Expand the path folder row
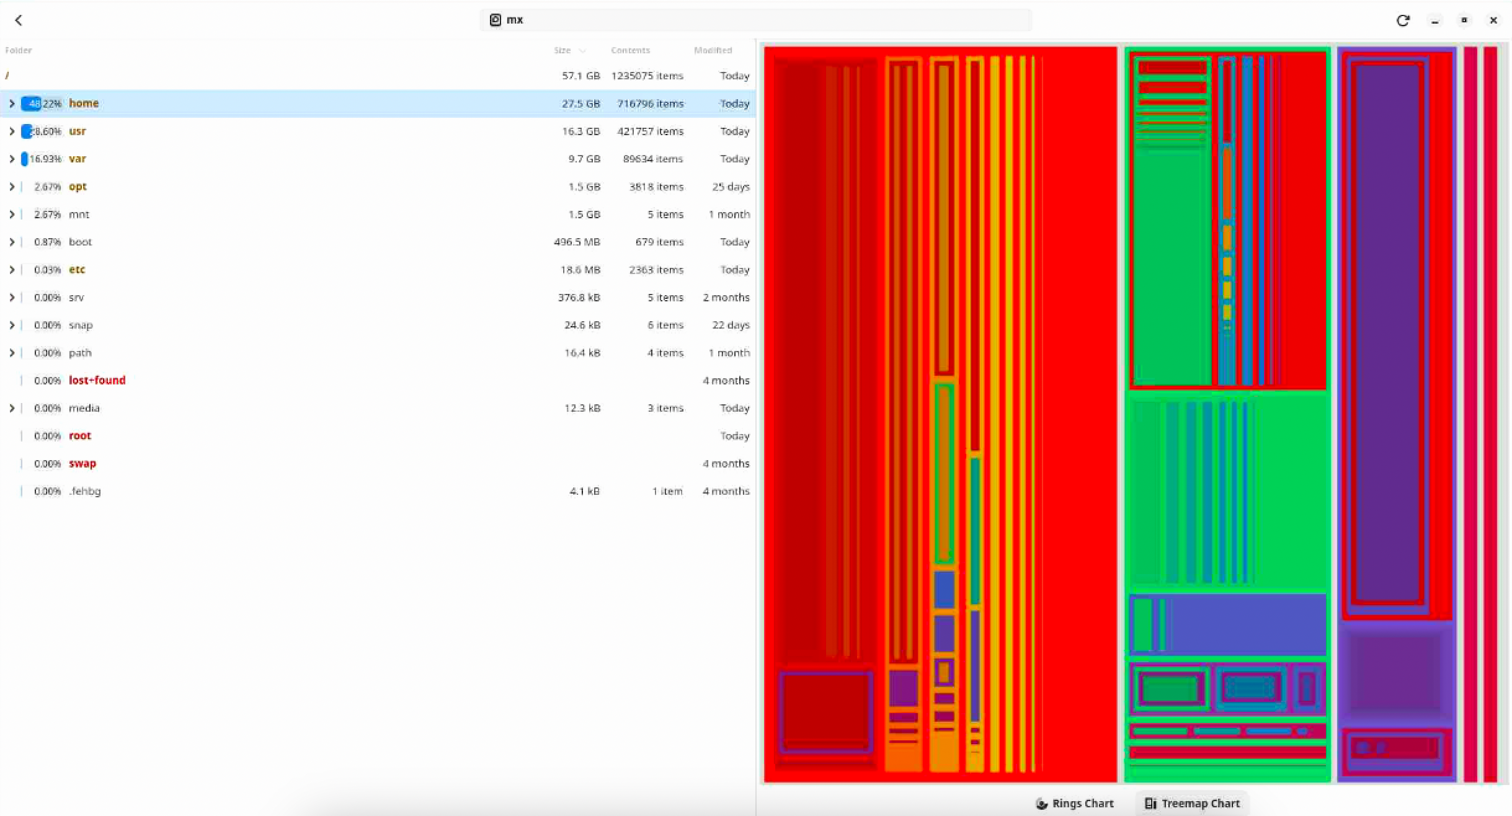 [12, 353]
